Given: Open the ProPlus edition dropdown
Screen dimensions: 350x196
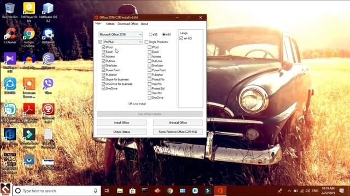Looking at the screenshot, I should click(122, 42).
